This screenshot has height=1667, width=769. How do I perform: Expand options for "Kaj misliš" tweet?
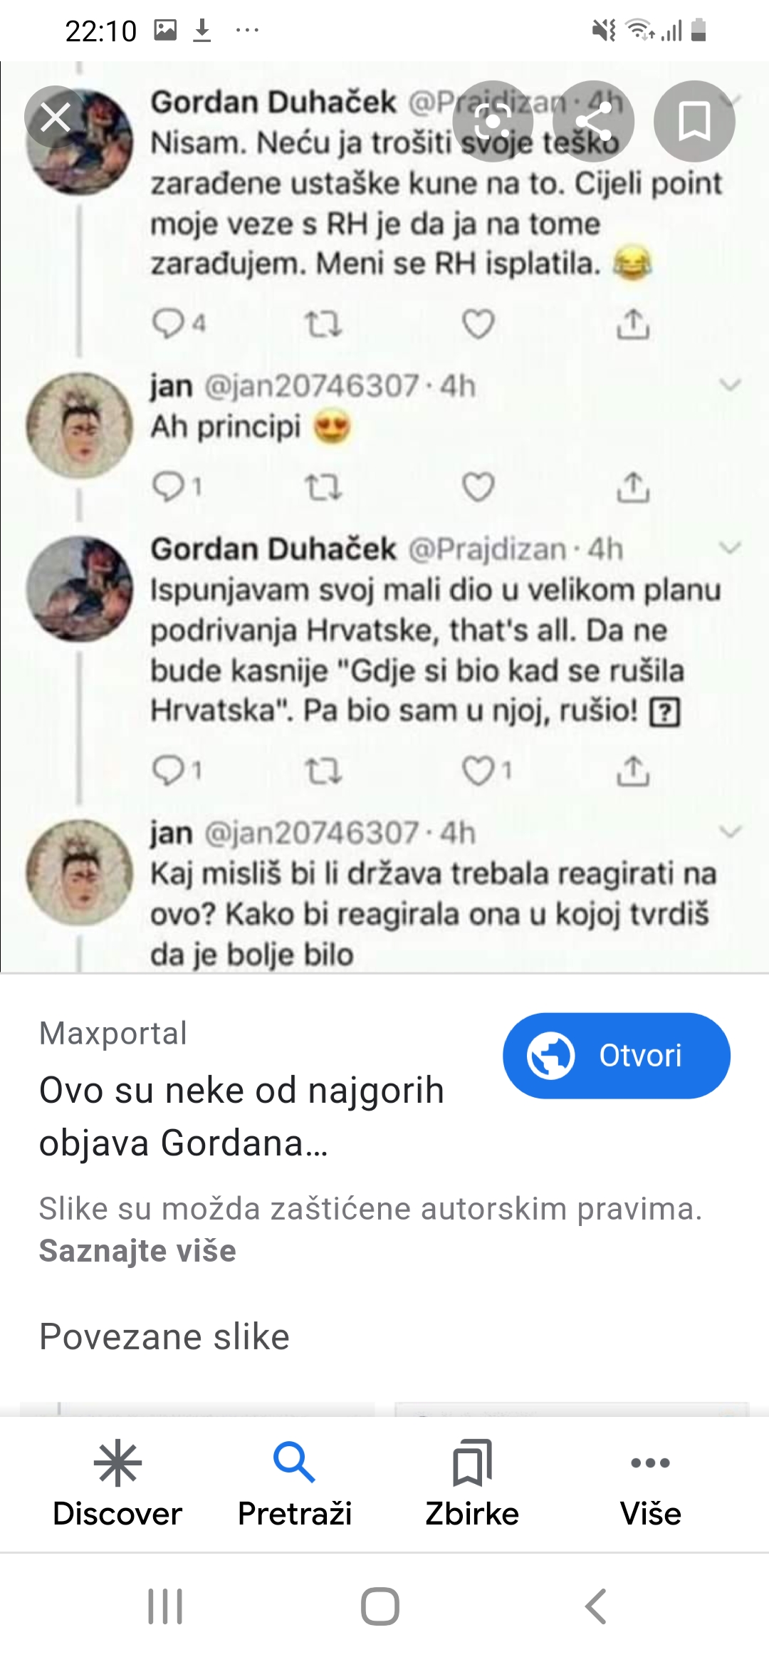coord(731,831)
